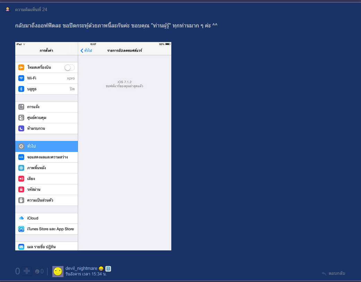The width and height of the screenshot is (361, 282).
Task: Click the Bluetooth status ปิด
Action: 72,89
